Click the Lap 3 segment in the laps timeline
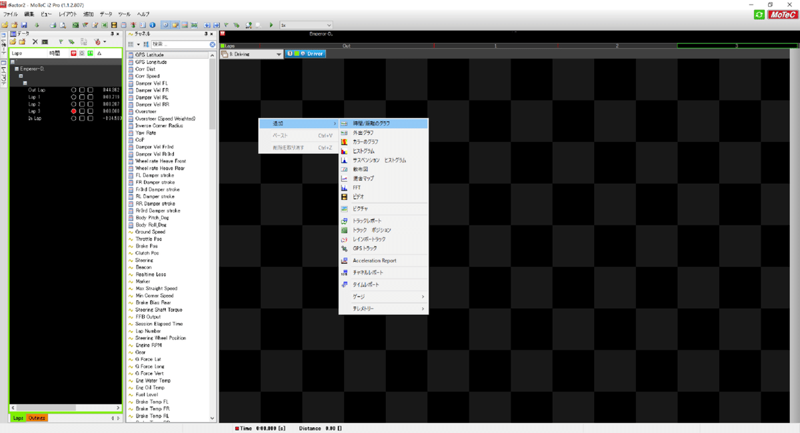This screenshot has height=433, width=800. pyautogui.click(x=737, y=46)
